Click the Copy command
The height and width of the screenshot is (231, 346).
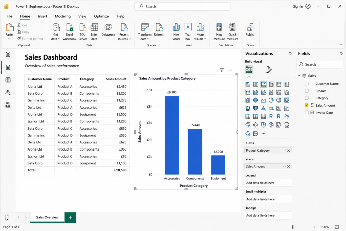pyautogui.click(x=23, y=32)
